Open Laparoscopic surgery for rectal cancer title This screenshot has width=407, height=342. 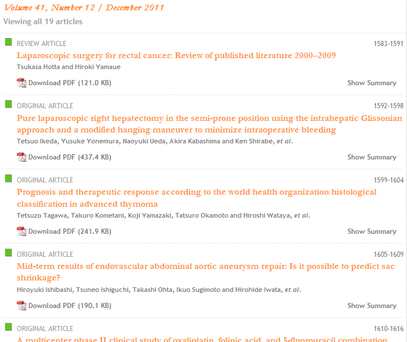tap(176, 55)
